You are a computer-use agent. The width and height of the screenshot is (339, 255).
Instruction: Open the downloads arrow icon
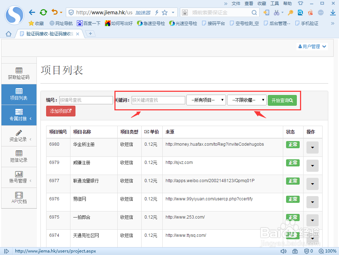point(333,12)
